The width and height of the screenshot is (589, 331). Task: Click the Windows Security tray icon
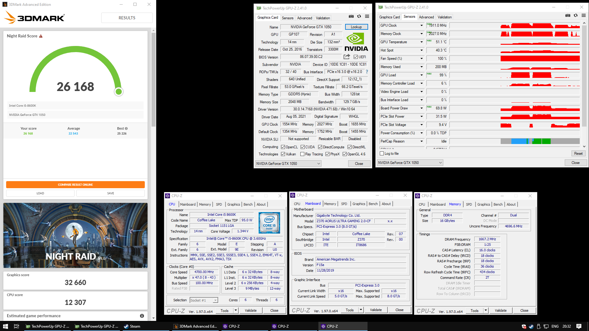[524, 326]
